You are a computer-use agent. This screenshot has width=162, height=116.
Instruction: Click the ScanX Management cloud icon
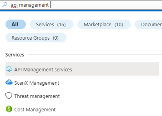point(9,83)
